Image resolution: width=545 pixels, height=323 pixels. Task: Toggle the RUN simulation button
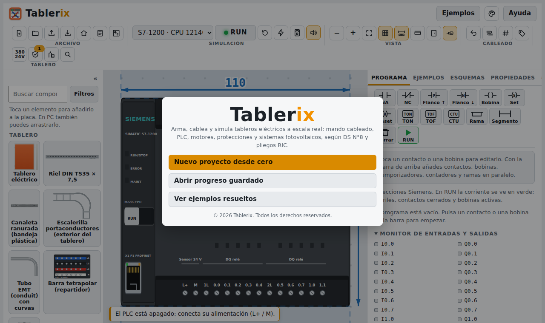click(235, 32)
